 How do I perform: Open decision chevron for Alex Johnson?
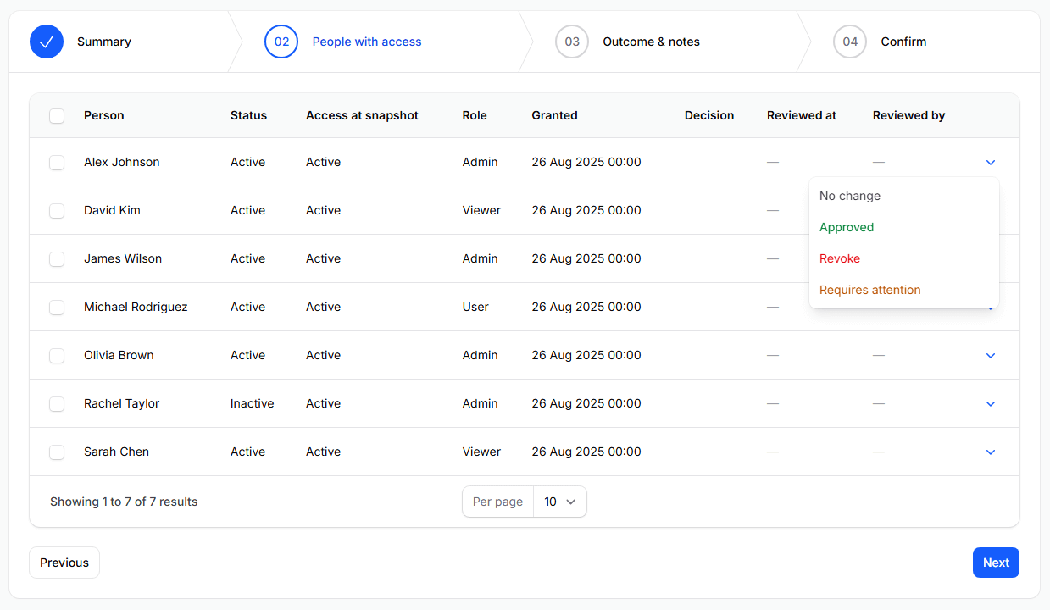pos(990,163)
